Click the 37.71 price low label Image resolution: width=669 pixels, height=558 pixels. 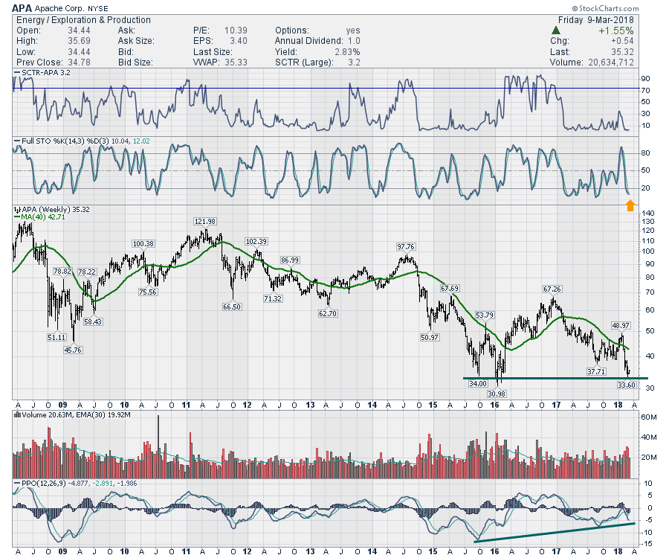click(596, 372)
